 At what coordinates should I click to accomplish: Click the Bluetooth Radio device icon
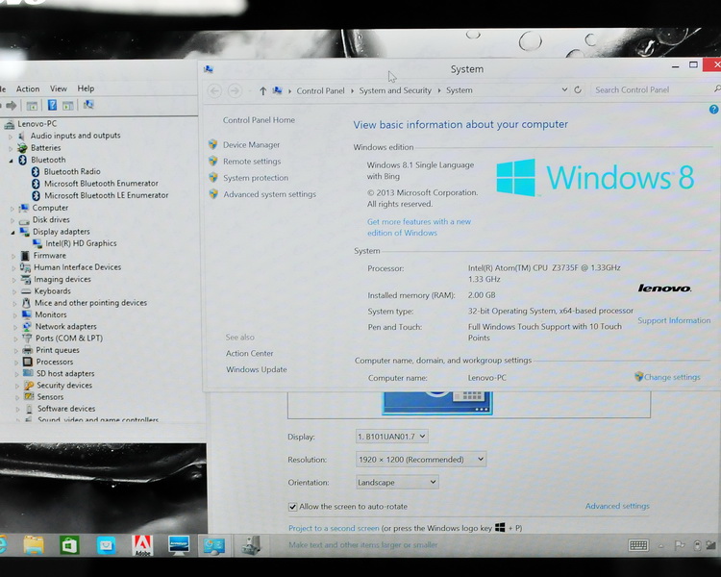[x=36, y=171]
